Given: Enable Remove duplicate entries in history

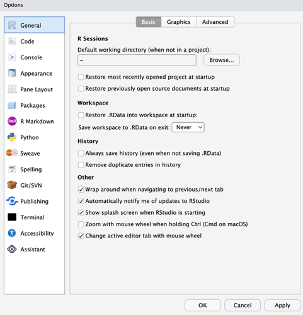Looking at the screenshot, I should [81, 164].
